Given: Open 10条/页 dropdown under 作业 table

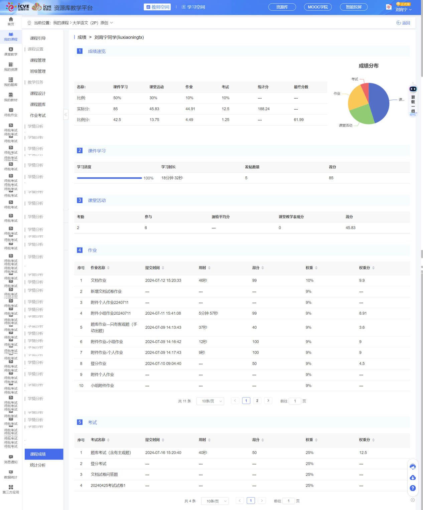Looking at the screenshot, I should pyautogui.click(x=210, y=401).
